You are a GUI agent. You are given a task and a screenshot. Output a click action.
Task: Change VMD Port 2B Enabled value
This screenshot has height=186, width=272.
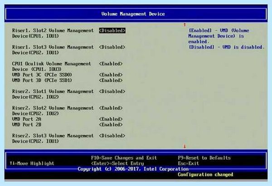point(111,125)
